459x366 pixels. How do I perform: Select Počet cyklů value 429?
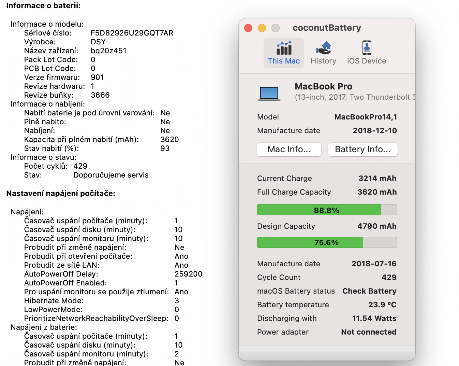80,166
